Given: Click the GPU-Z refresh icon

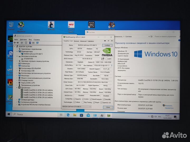Looking at the screenshot, I should click(108, 41).
